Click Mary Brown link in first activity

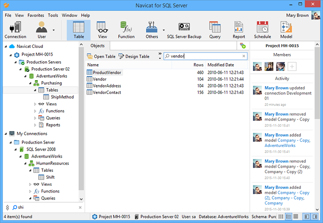pyautogui.click(x=276, y=88)
